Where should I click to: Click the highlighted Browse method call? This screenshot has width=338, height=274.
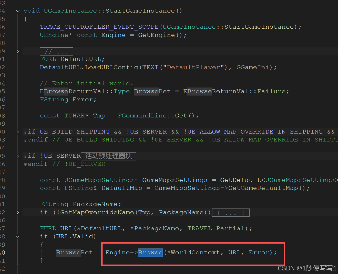click(150, 253)
